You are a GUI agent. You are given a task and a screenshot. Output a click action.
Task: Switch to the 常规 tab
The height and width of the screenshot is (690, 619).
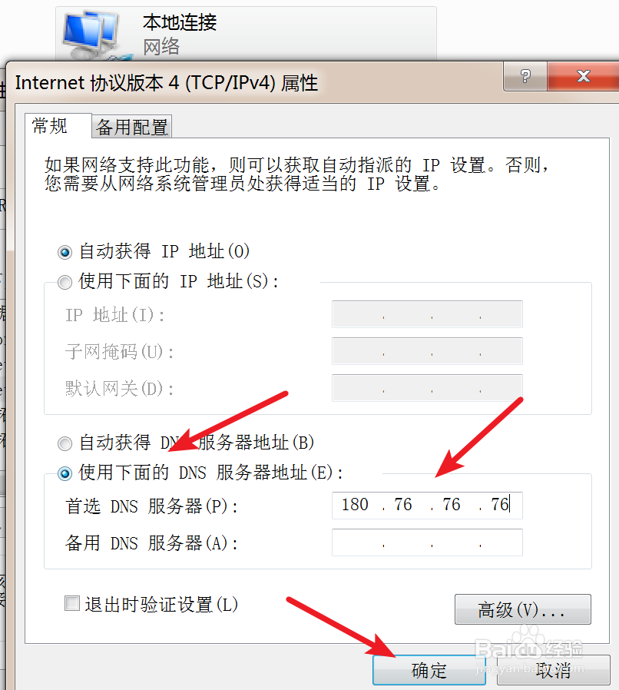50,126
